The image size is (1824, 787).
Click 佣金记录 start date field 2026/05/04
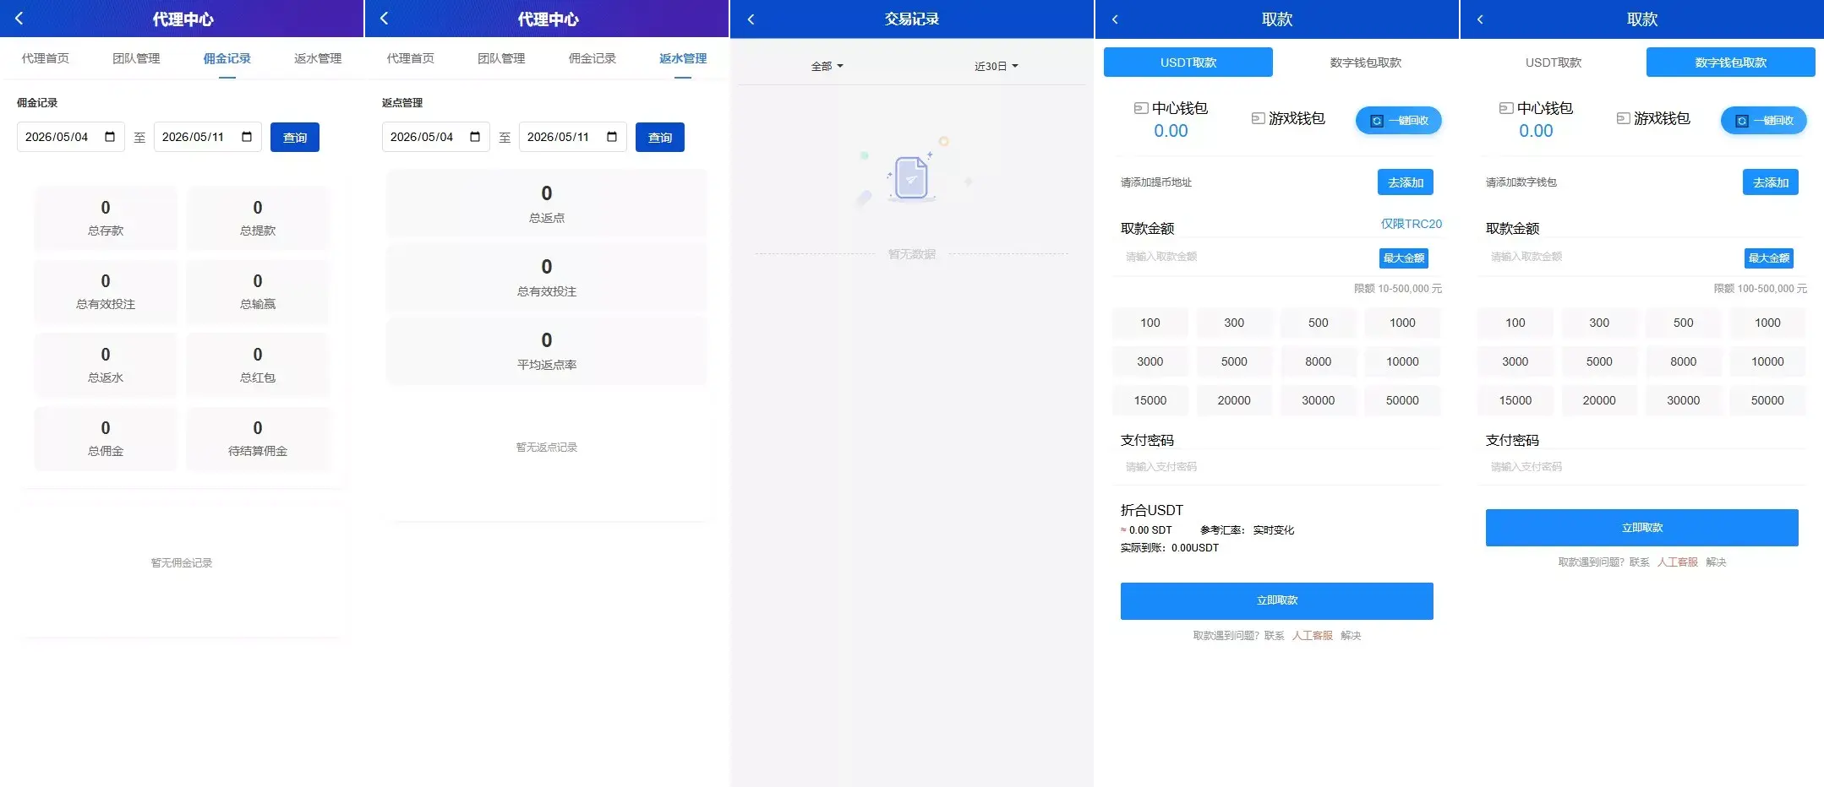[x=71, y=137]
